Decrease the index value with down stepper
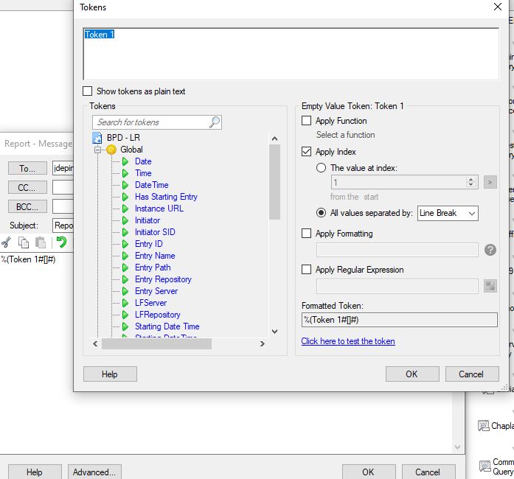The image size is (514, 479). coord(471,185)
